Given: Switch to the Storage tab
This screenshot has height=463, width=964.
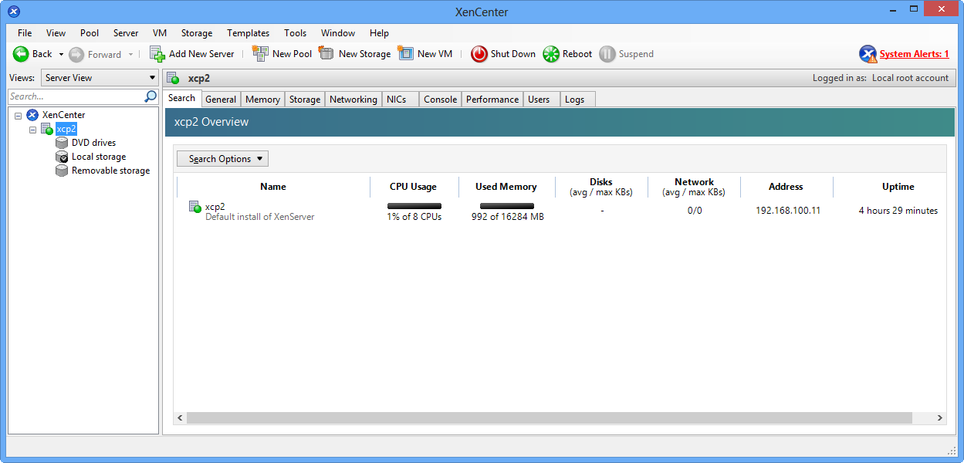Looking at the screenshot, I should coord(305,100).
